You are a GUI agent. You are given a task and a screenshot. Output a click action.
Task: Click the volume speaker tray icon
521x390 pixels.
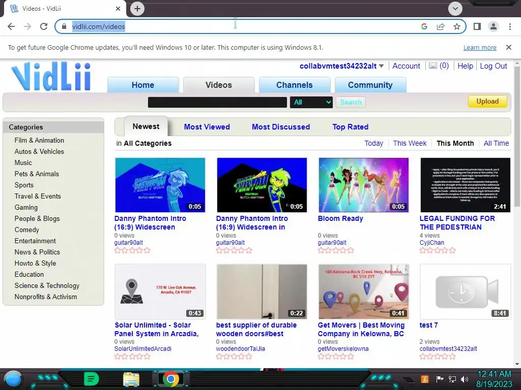[465, 379]
